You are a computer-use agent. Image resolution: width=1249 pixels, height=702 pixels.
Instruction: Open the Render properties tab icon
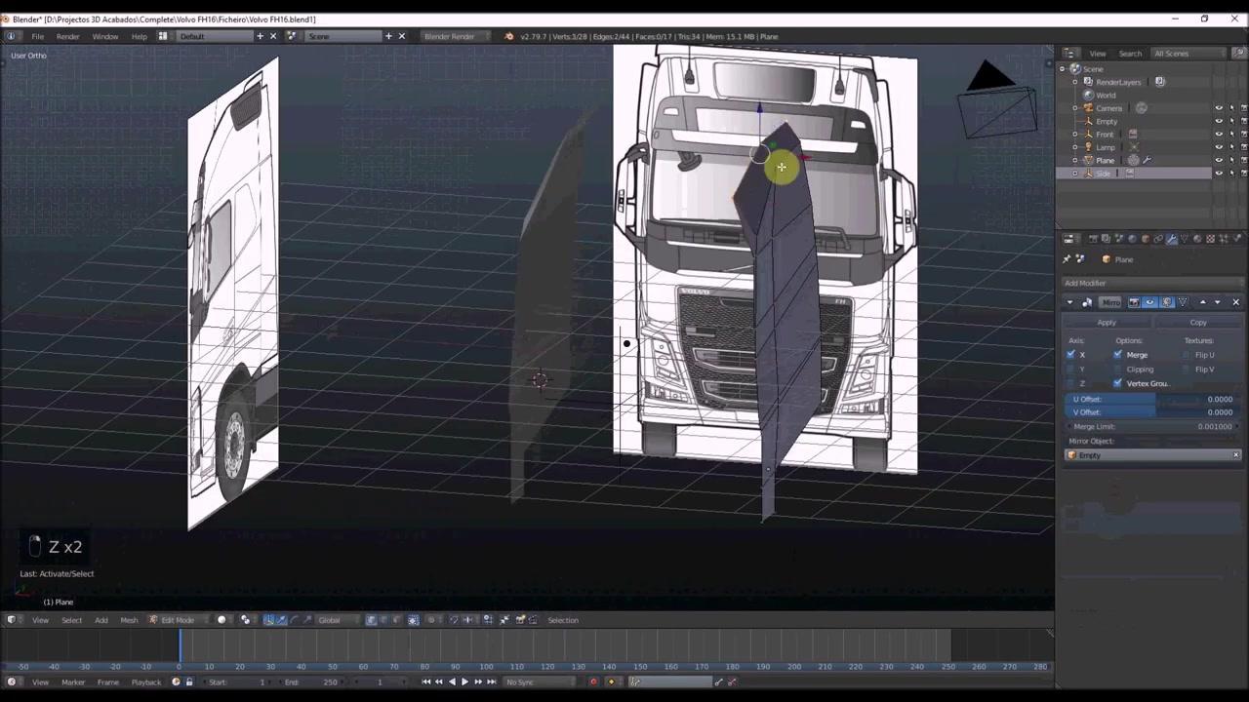coord(1094,238)
